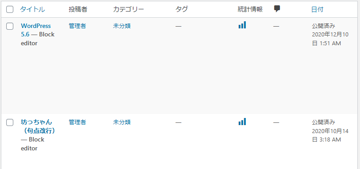Filter by 管理者 author in WordPress 5.6 row

coord(77,26)
